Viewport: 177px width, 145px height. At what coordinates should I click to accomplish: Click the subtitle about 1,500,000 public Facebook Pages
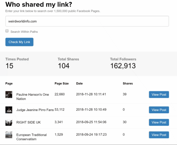click(x=53, y=11)
